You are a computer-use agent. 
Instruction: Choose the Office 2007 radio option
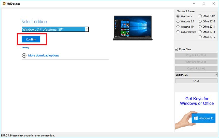(200, 16)
